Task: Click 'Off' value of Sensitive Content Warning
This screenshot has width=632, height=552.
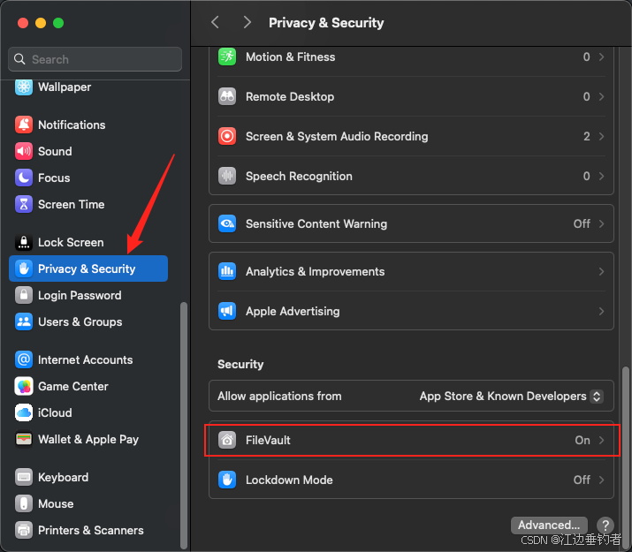Action: [x=582, y=223]
